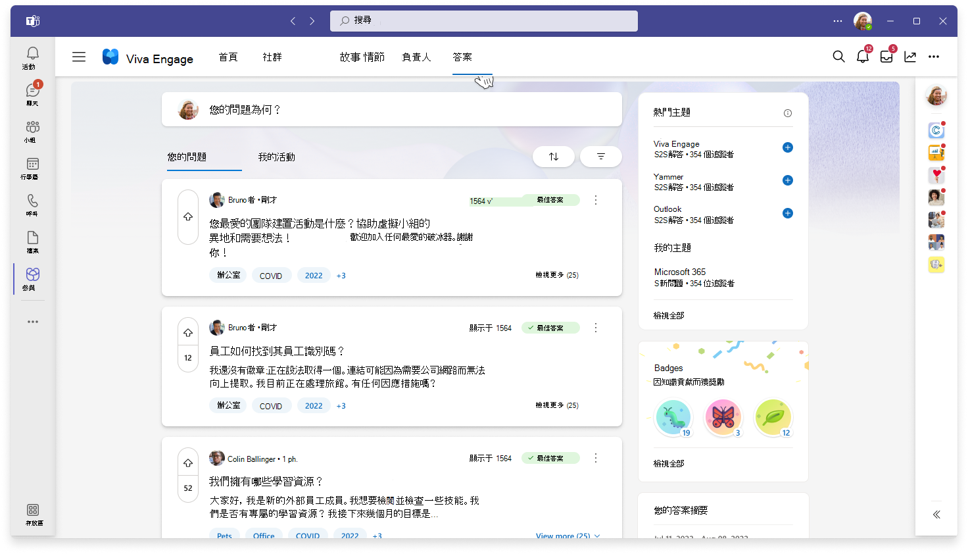
Task: Open the caterpillar badge with count 19
Action: (x=673, y=417)
